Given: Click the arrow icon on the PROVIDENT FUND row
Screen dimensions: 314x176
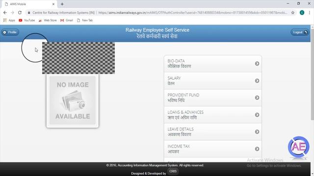Looking at the screenshot, I should click(257, 98).
